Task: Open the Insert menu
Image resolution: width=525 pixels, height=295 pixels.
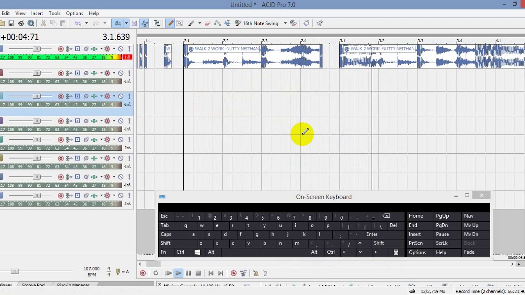Action: [37, 14]
